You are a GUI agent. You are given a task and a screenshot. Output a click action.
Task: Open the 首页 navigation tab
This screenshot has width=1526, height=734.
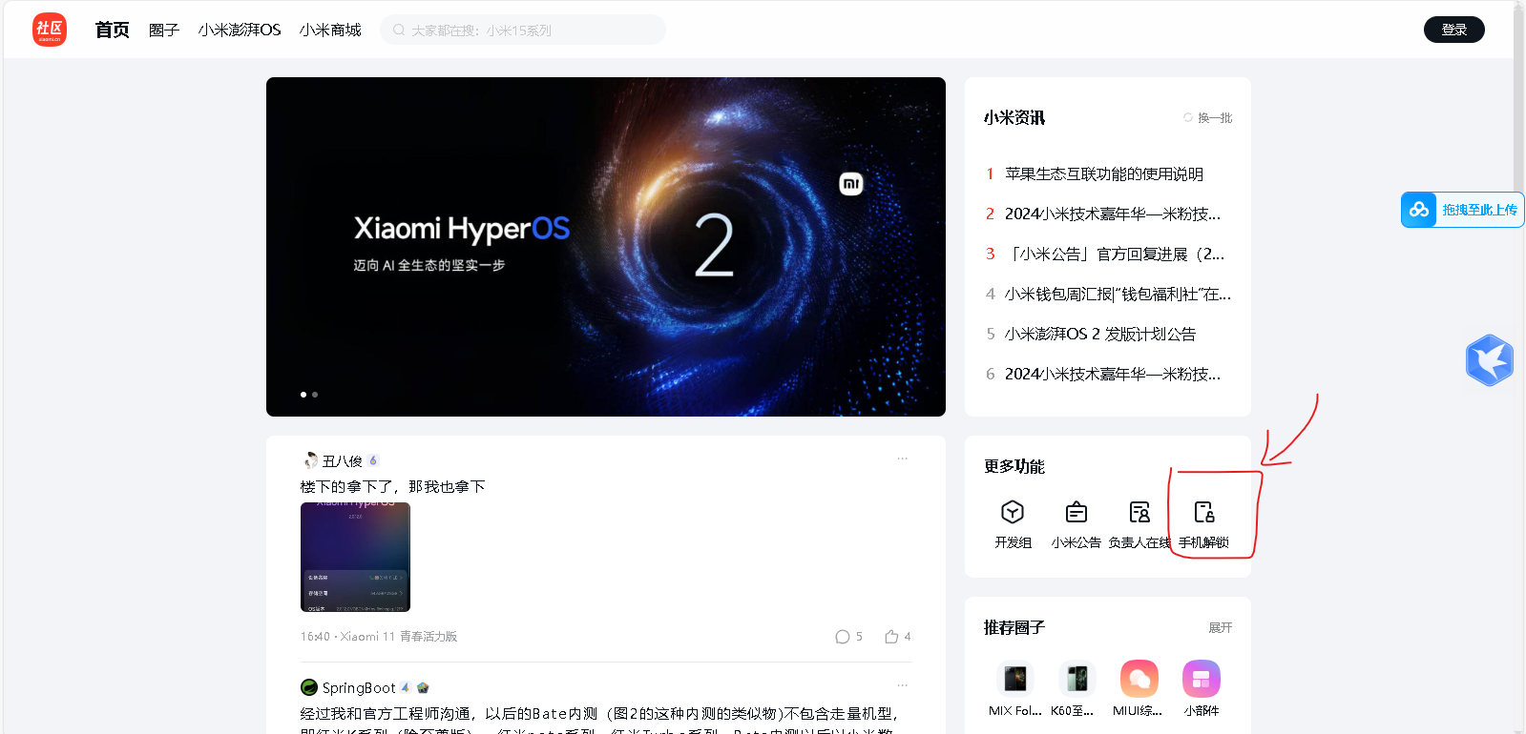click(x=112, y=30)
